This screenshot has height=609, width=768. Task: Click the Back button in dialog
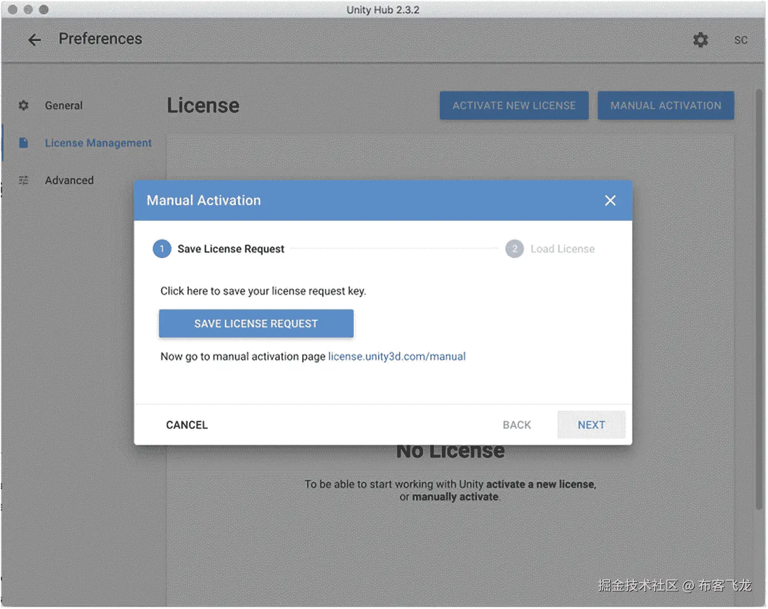tap(517, 425)
